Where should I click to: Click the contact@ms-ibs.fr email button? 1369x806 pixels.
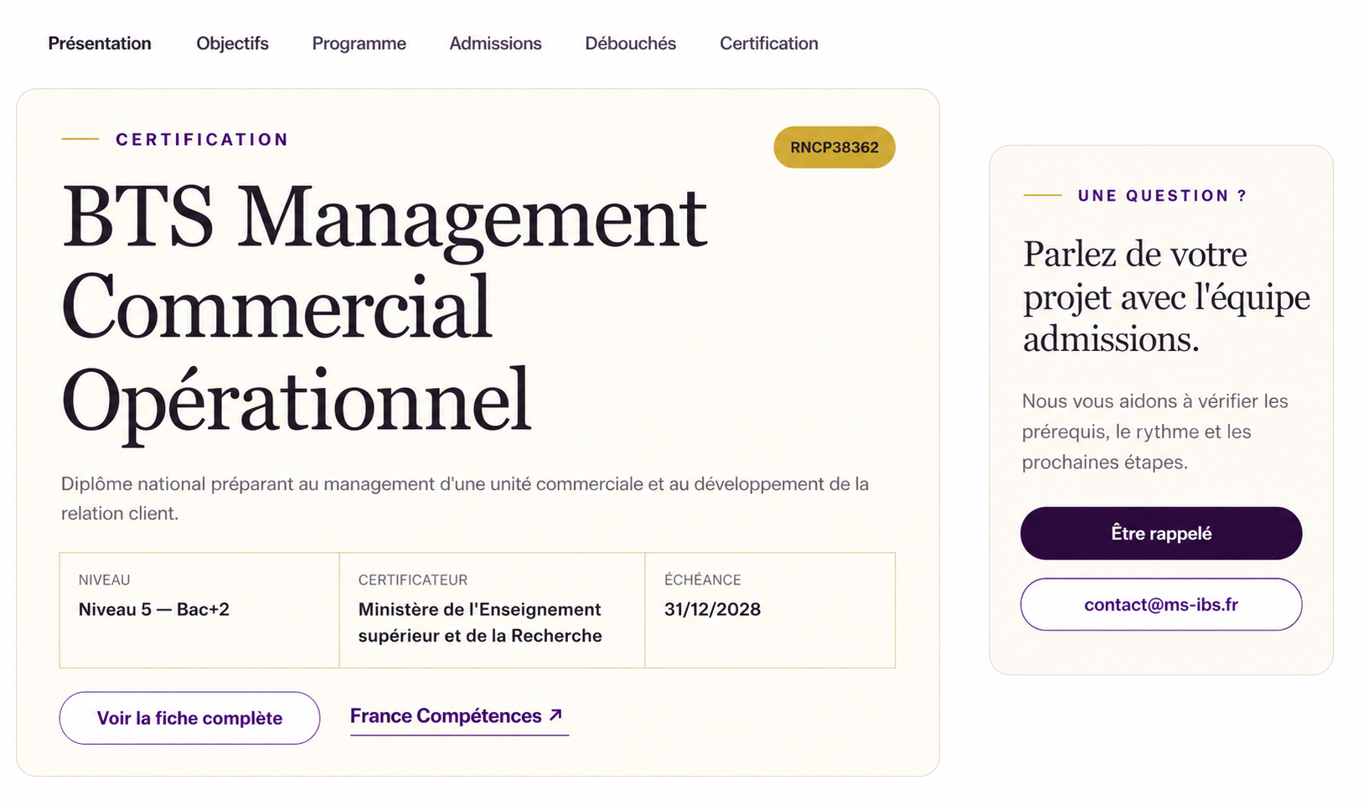[1161, 604]
